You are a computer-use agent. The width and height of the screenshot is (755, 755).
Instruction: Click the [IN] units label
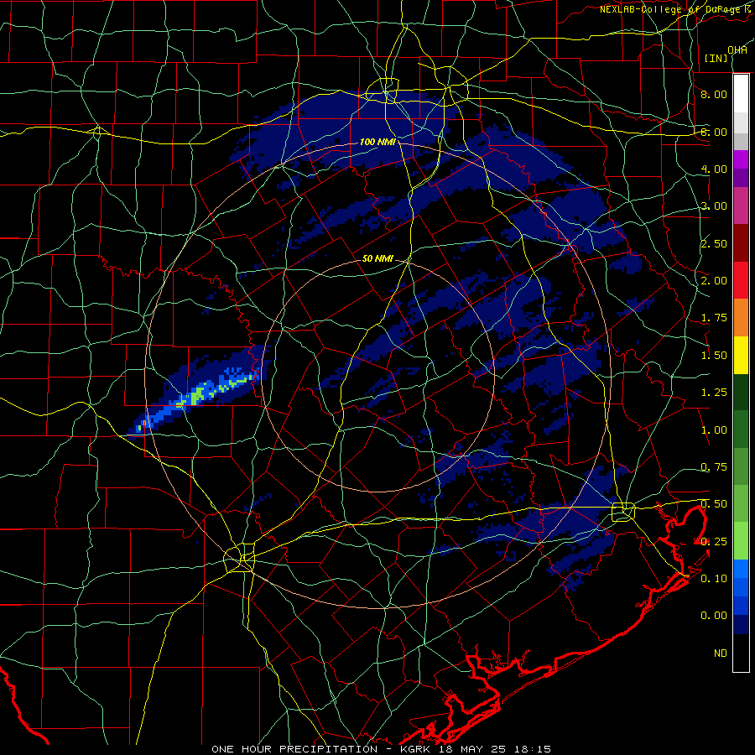pyautogui.click(x=716, y=58)
